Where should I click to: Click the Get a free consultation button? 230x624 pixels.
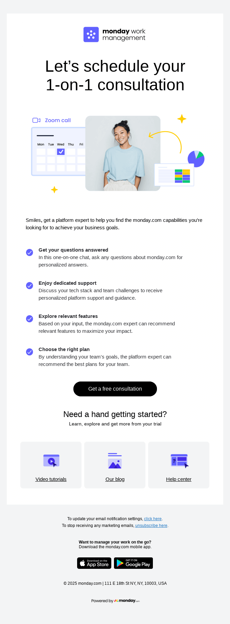click(x=115, y=389)
